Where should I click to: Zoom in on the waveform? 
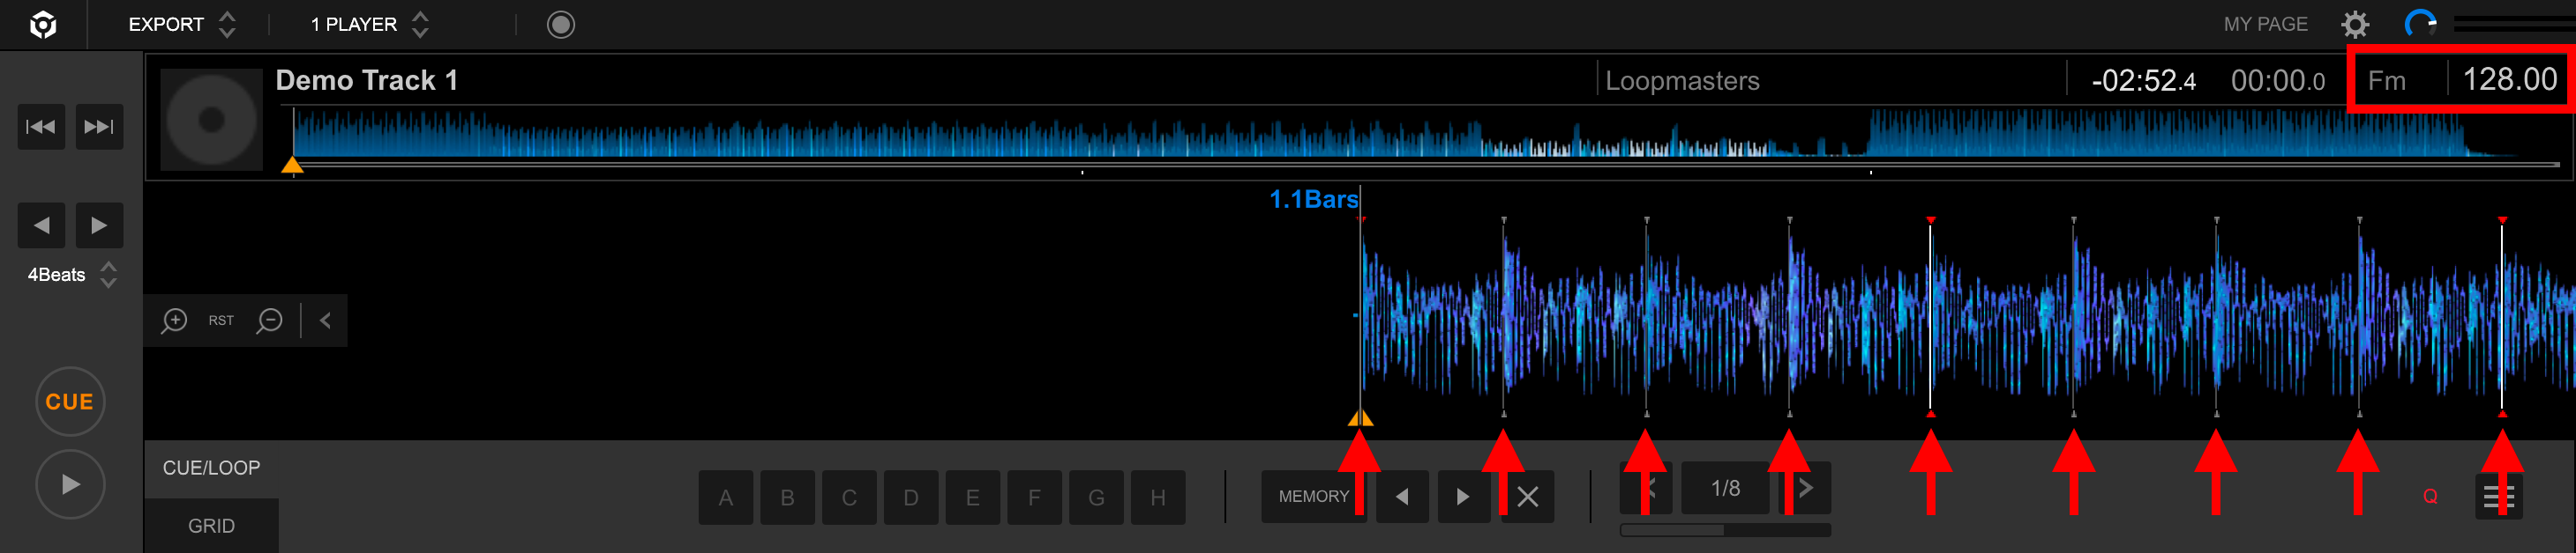click(174, 321)
